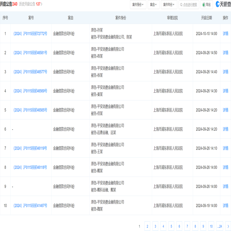Viewport: 231px width, 231px height.
Task: Click date cell 2024-09-19 14:00
Action: (206, 205)
